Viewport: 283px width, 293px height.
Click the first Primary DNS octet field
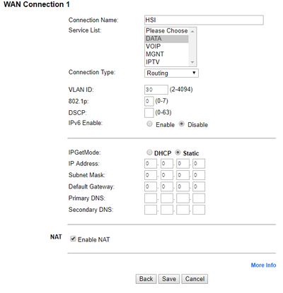pyautogui.click(x=151, y=198)
